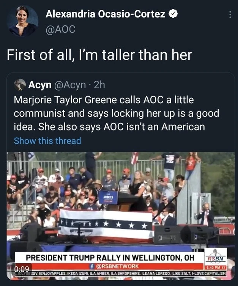The height and width of the screenshot is (286, 238).
Task: Click Show this thread link
Action: [47, 141]
